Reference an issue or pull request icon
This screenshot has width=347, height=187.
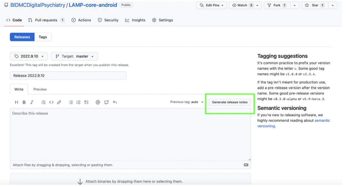click(x=106, y=102)
